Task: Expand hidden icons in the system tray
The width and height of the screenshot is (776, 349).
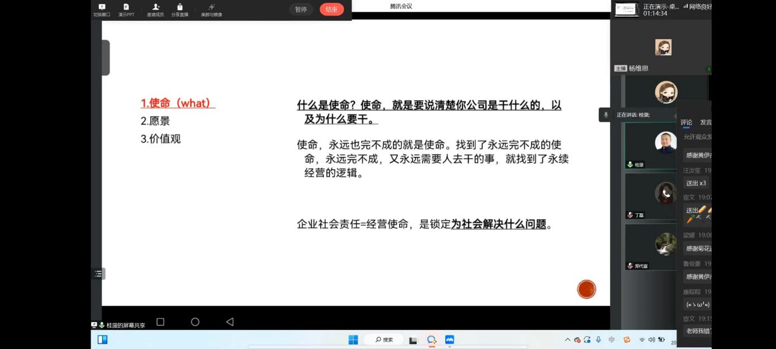Action: pyautogui.click(x=568, y=340)
